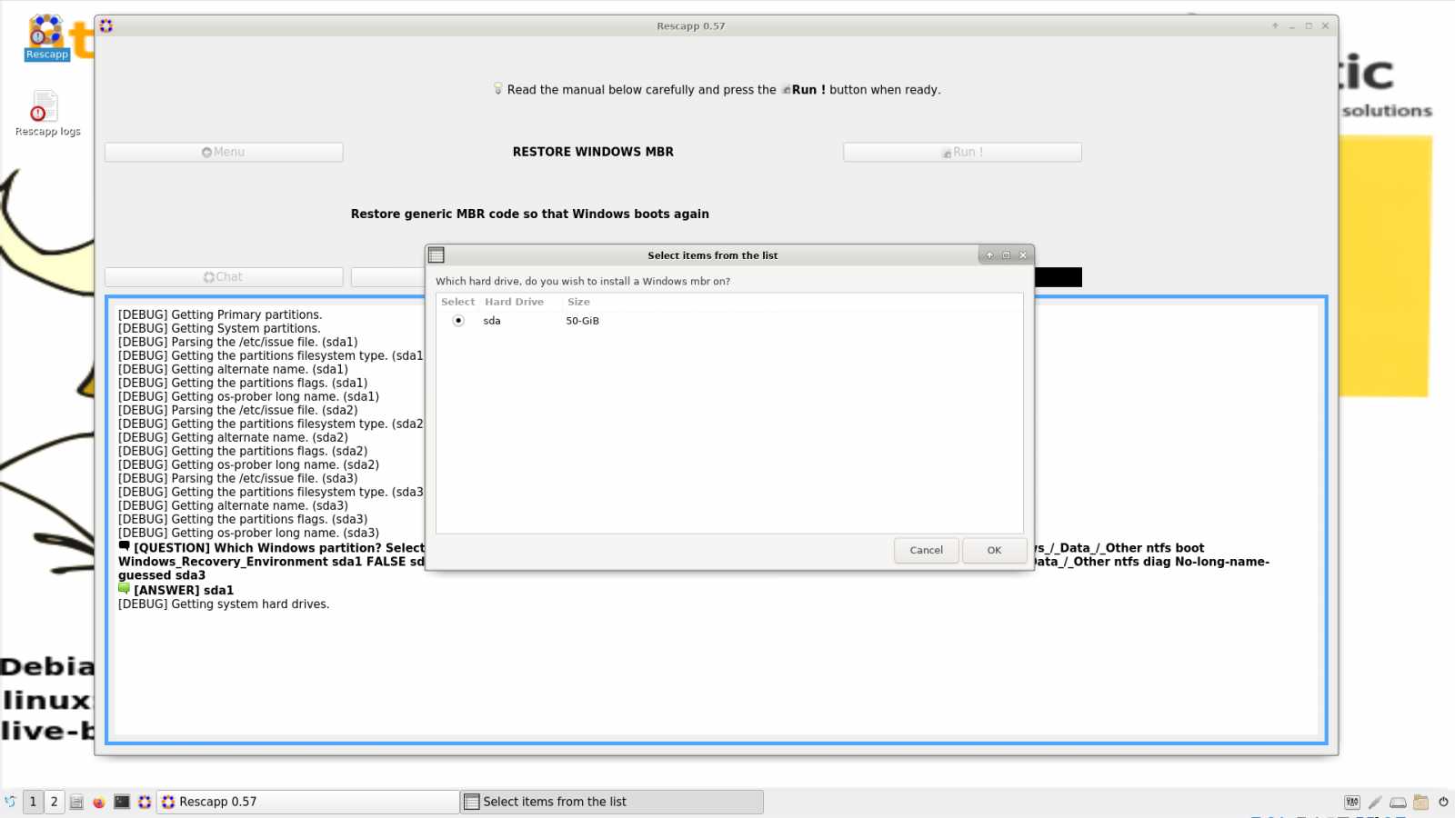Click the power button tray icon
Viewport: 1455px width, 818px height.
click(x=1443, y=802)
